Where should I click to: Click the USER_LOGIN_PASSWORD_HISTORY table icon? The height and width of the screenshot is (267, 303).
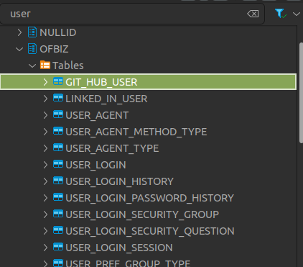(x=58, y=197)
